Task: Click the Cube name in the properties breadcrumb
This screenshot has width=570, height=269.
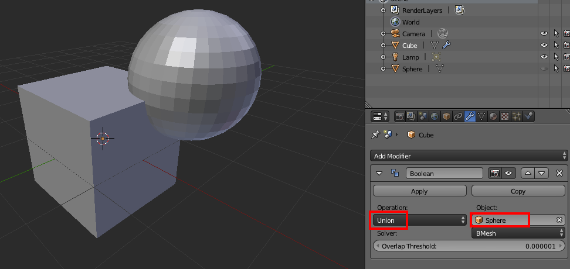Action: tap(426, 135)
